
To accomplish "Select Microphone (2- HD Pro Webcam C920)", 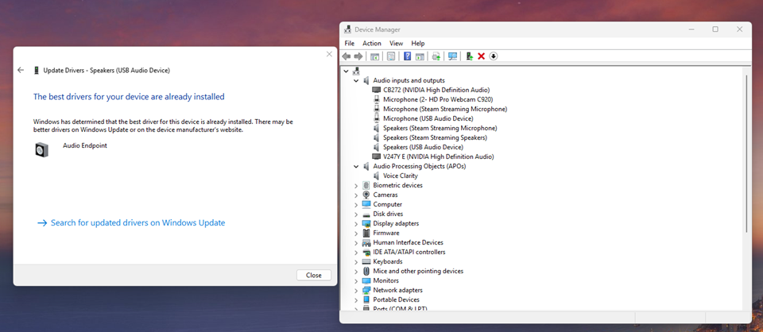I will pyautogui.click(x=438, y=99).
